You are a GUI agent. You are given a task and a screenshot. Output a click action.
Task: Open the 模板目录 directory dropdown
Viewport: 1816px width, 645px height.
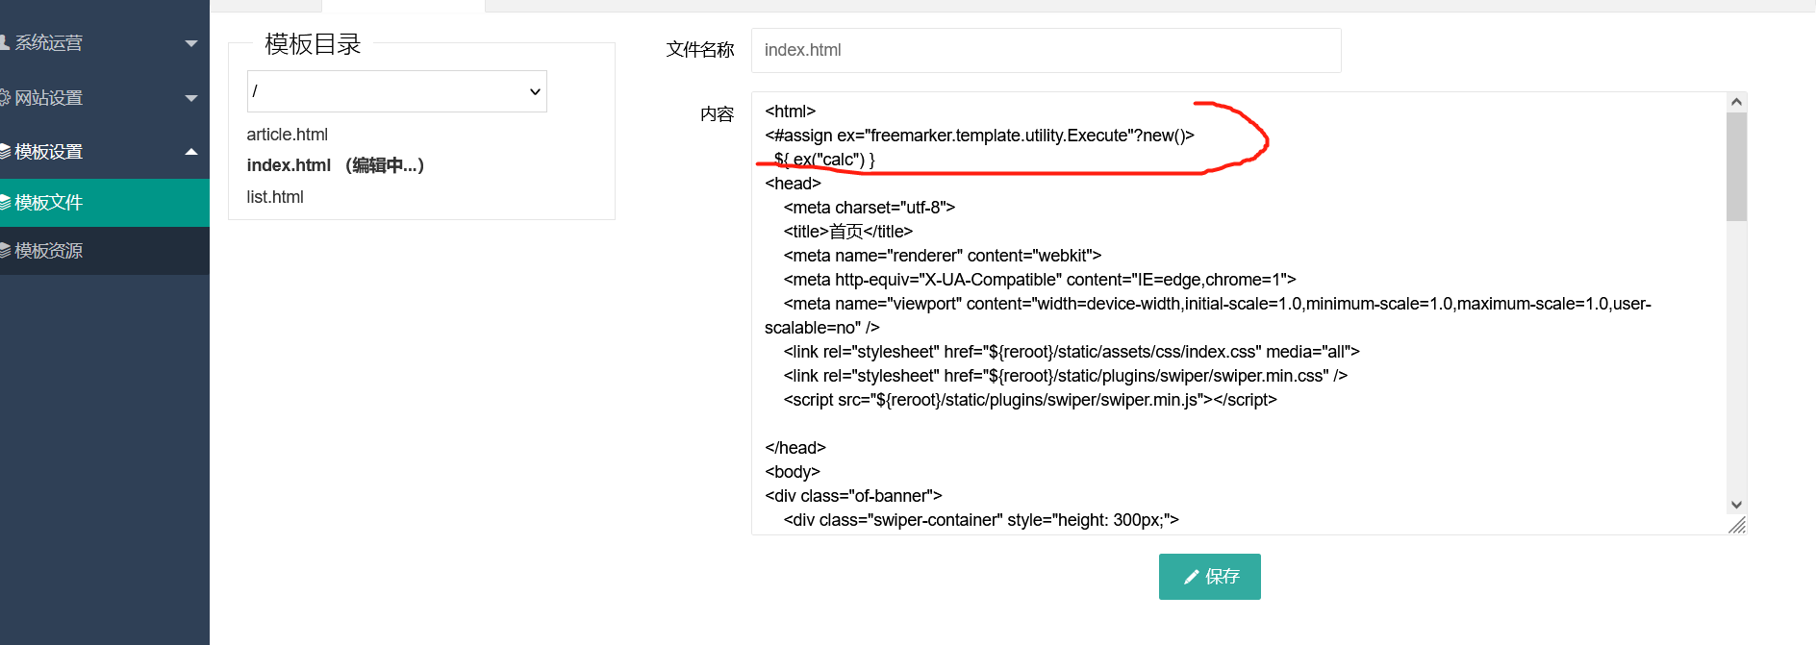tap(397, 91)
